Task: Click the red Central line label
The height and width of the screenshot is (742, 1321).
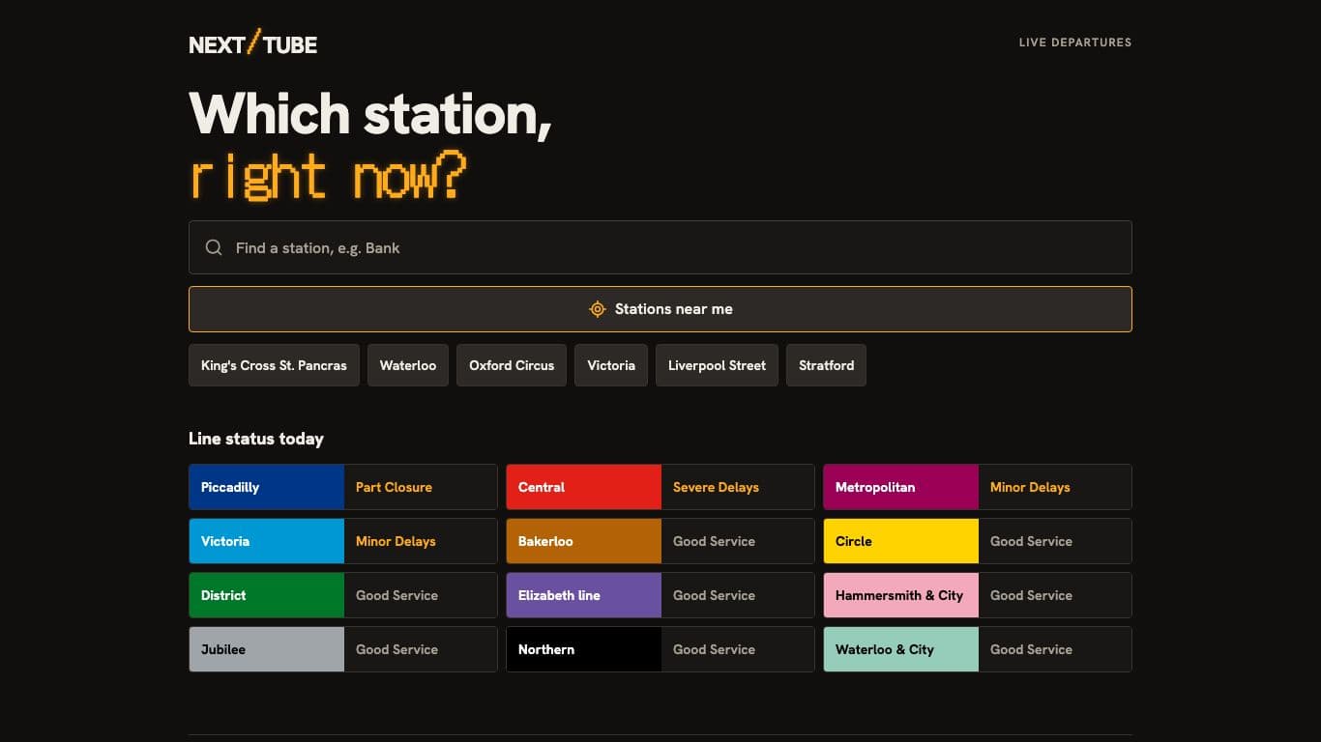Action: click(584, 487)
